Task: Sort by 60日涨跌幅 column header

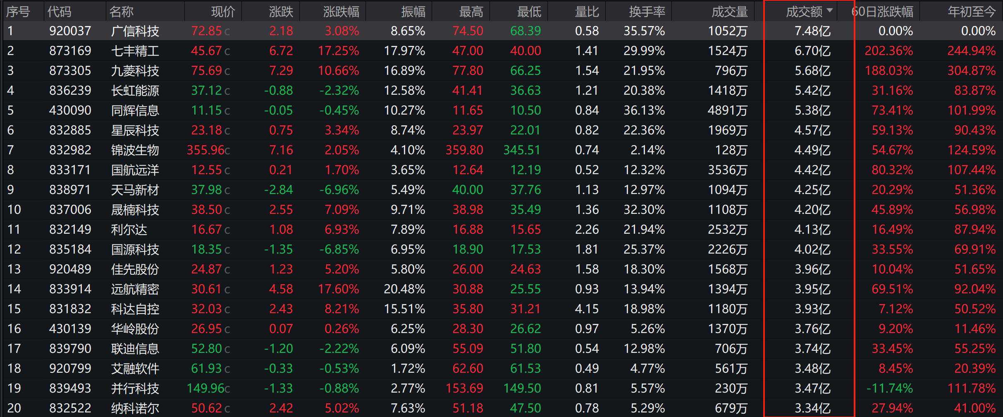Action: coord(883,12)
